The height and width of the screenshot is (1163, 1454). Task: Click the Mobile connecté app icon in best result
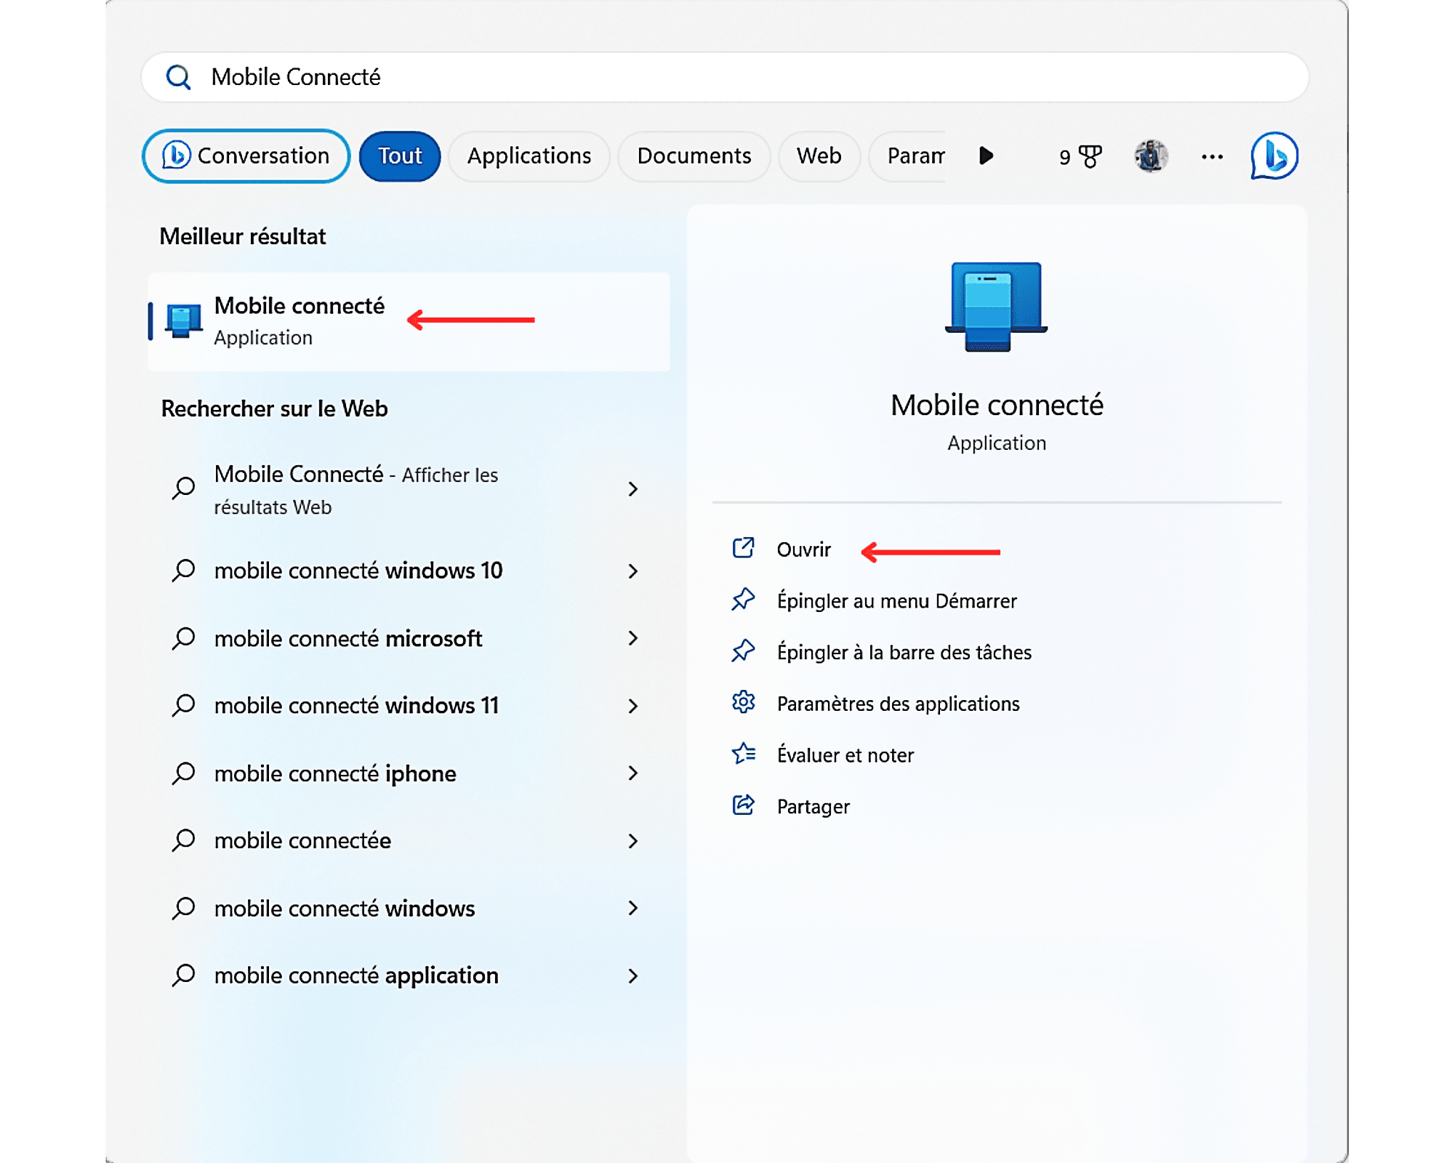(x=183, y=321)
